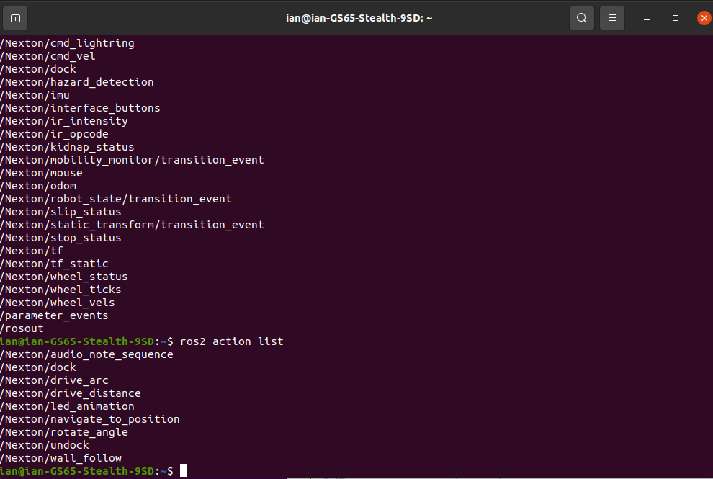The height and width of the screenshot is (479, 713).
Task: Click the /Nexton/cmd_lightring line
Action: pyautogui.click(x=67, y=43)
